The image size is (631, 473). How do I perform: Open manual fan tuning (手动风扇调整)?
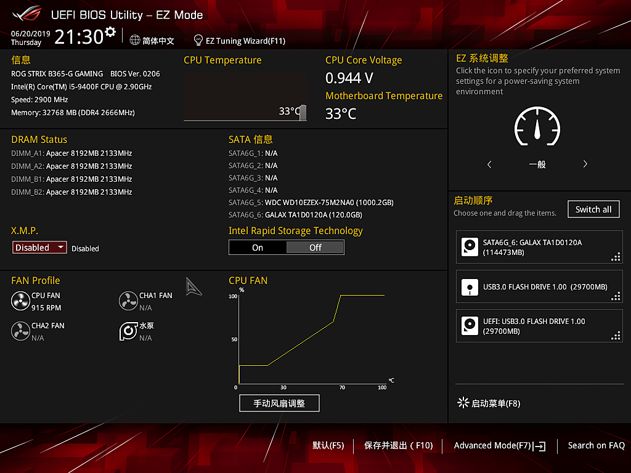279,403
